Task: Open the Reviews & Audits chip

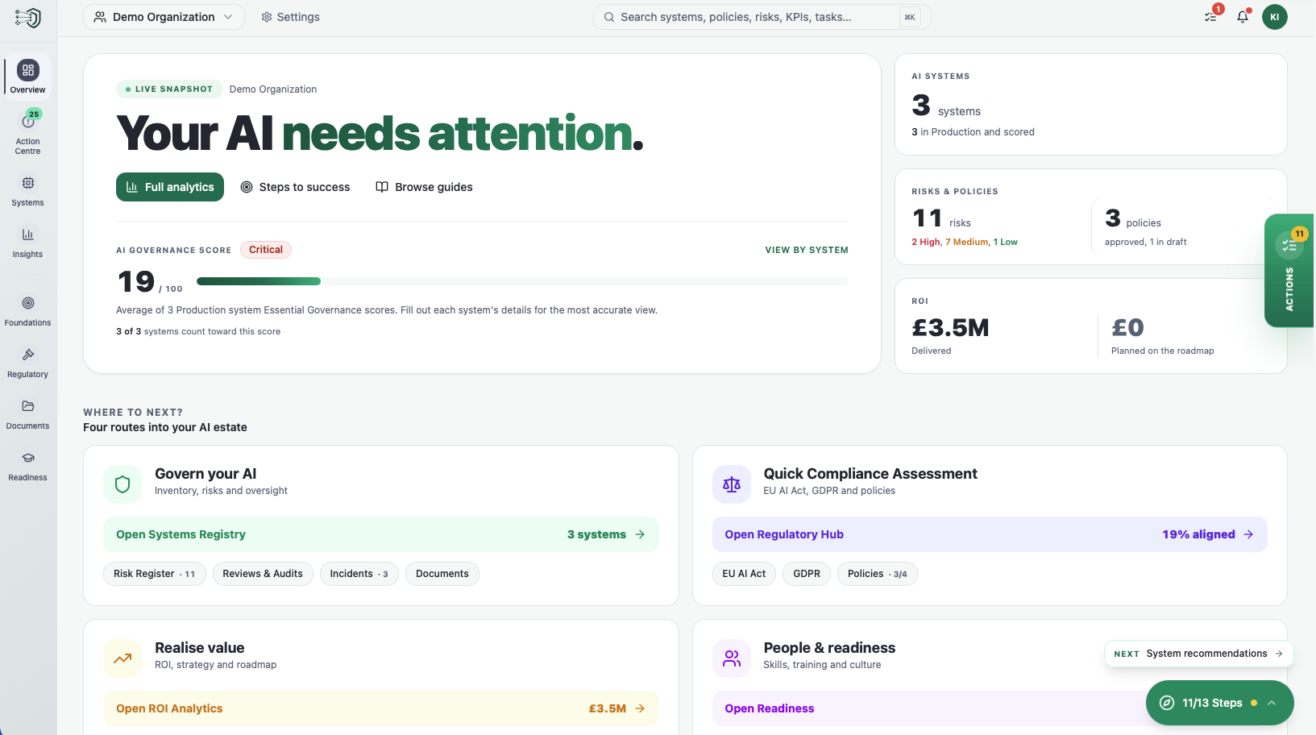Action: pos(263,574)
